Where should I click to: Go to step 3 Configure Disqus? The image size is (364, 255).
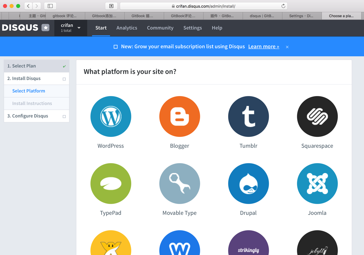tap(36, 116)
